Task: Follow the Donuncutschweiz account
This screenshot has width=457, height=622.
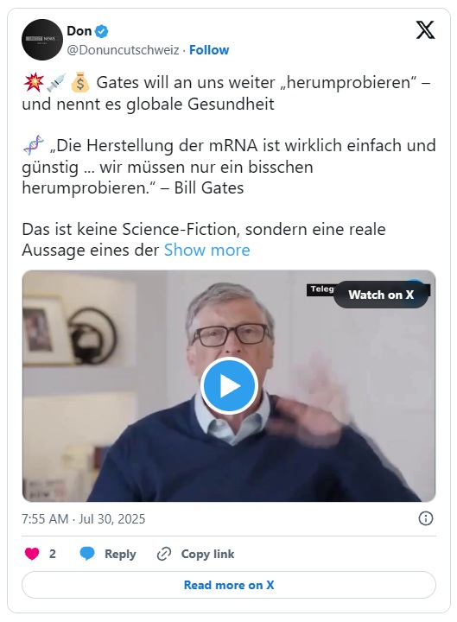Action: tap(209, 50)
